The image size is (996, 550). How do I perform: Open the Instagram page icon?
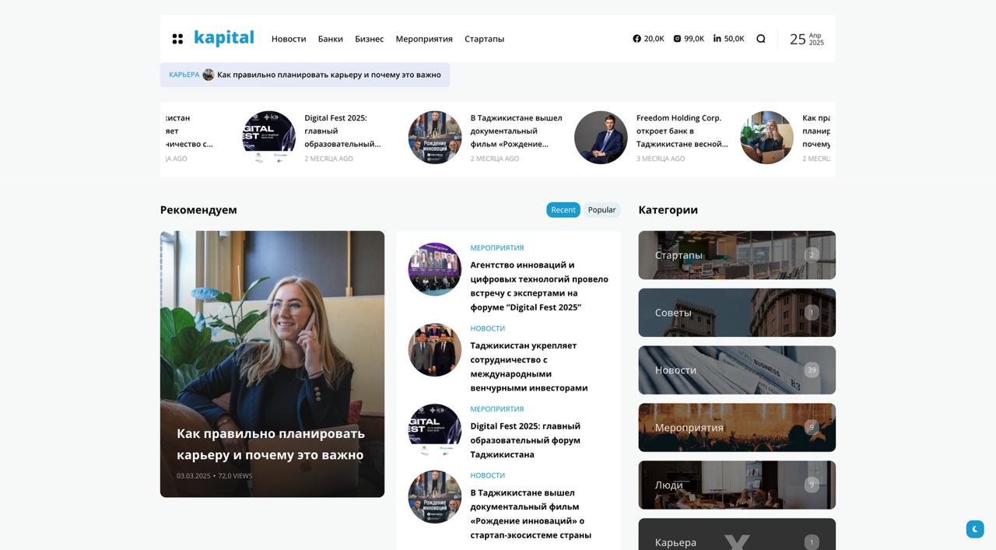pos(676,37)
